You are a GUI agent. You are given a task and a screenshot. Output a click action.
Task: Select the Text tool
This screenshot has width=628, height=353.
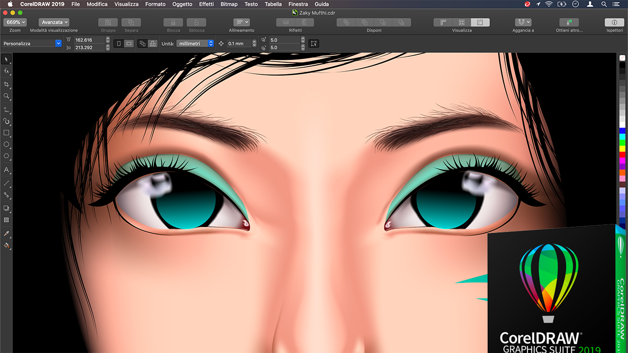[6, 170]
